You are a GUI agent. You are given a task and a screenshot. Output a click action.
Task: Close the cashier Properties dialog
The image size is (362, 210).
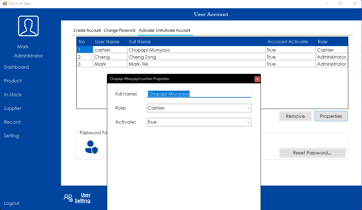click(257, 79)
